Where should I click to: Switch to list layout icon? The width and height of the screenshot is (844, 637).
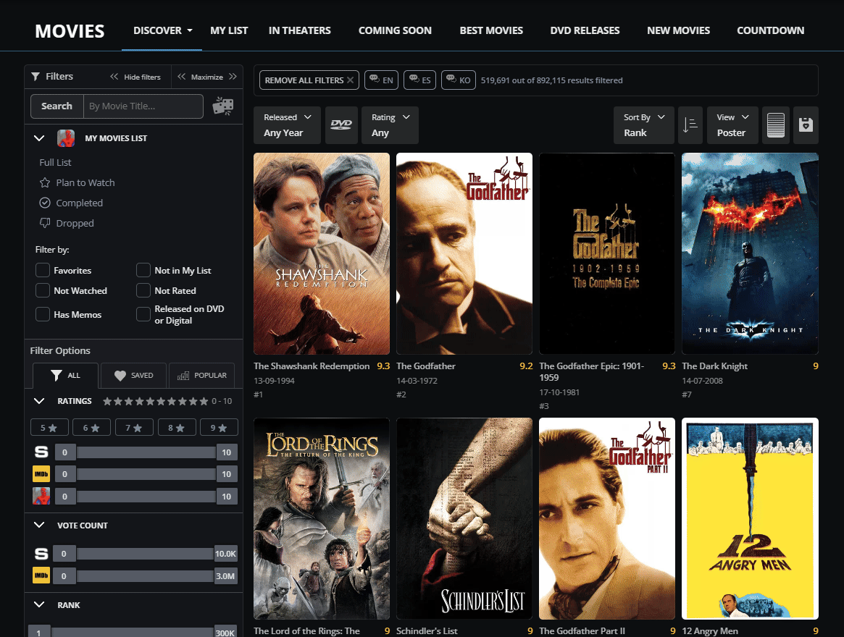point(776,125)
